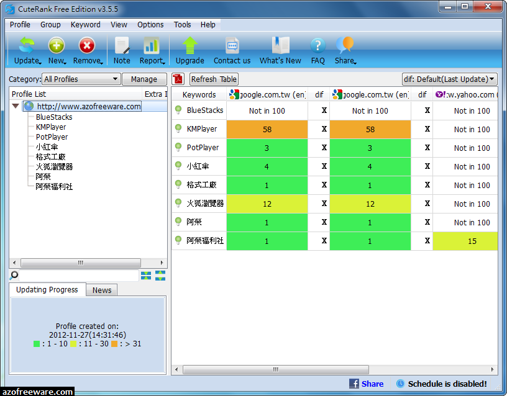Select BlueStacks in the profile tree

(x=54, y=117)
